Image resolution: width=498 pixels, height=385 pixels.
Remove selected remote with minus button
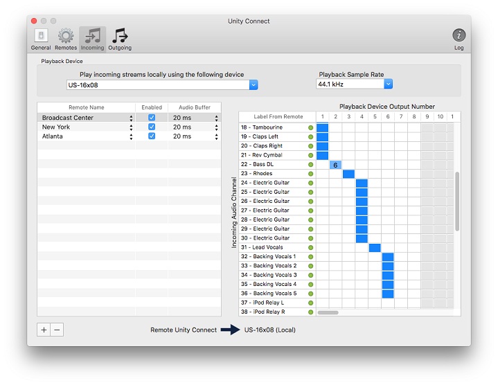pos(57,330)
